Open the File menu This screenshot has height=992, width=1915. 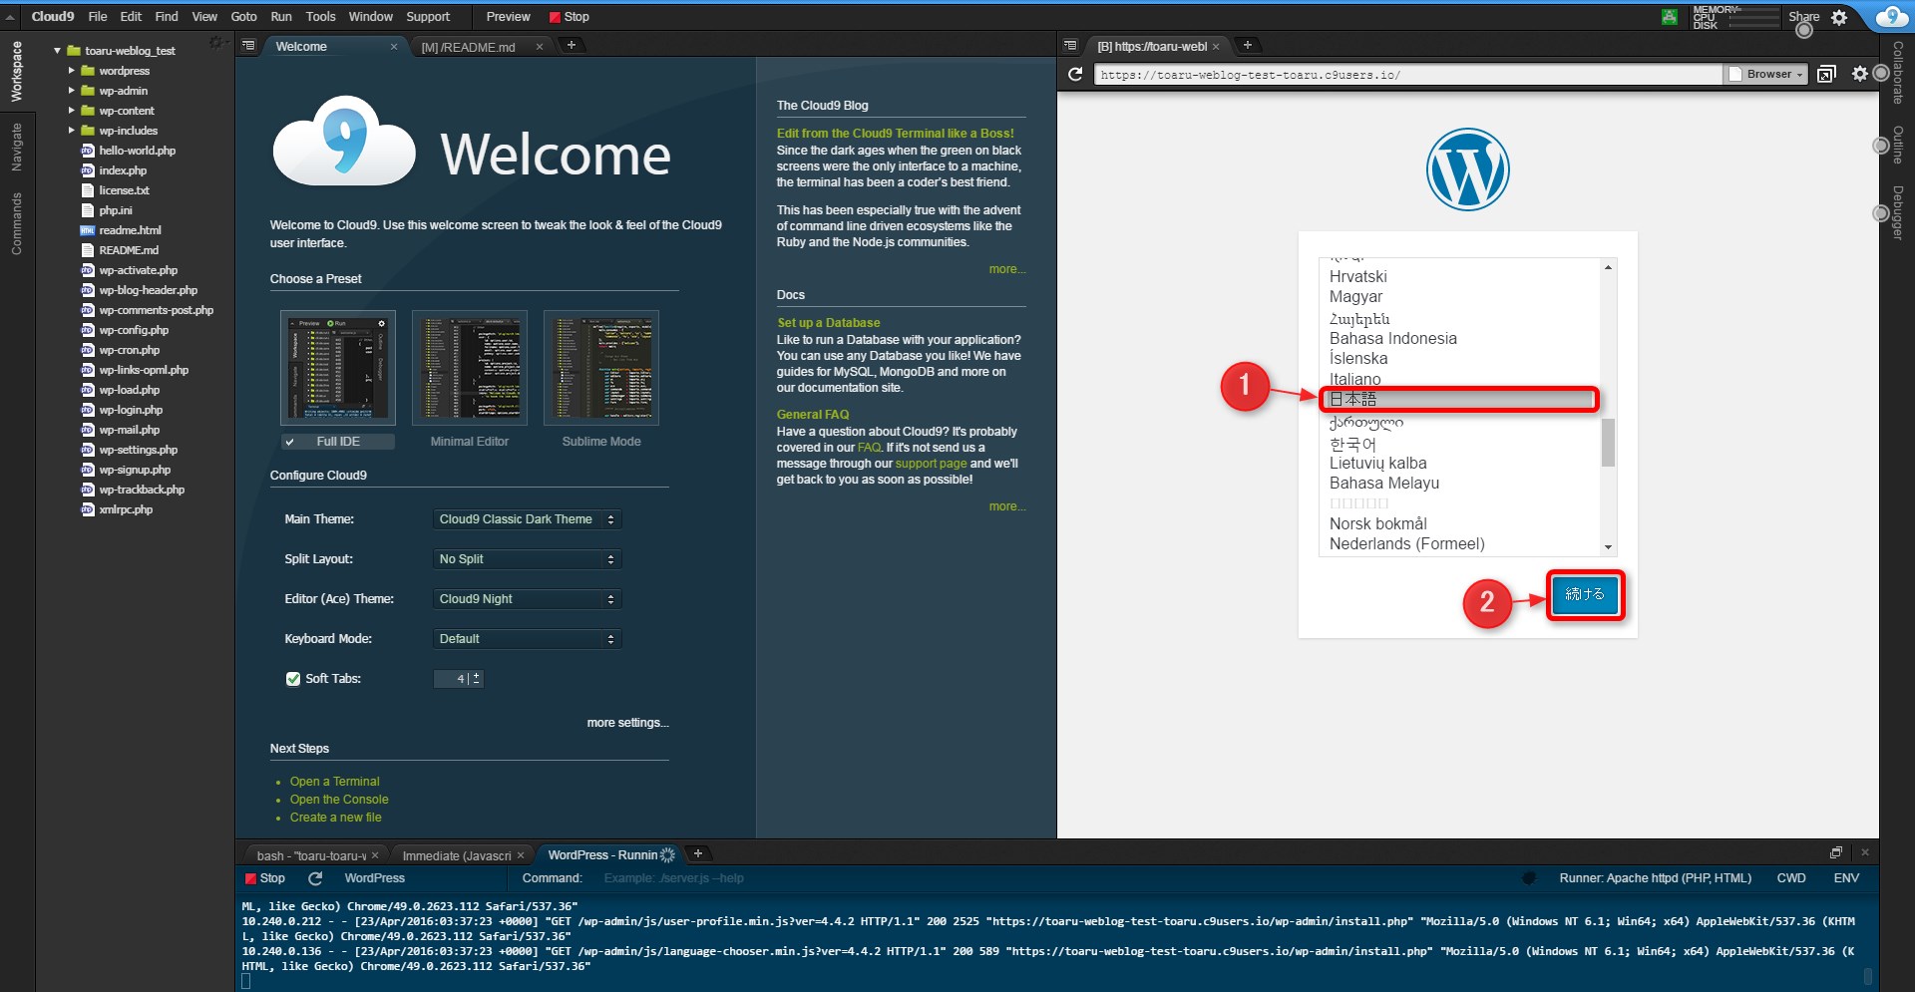[x=98, y=17]
